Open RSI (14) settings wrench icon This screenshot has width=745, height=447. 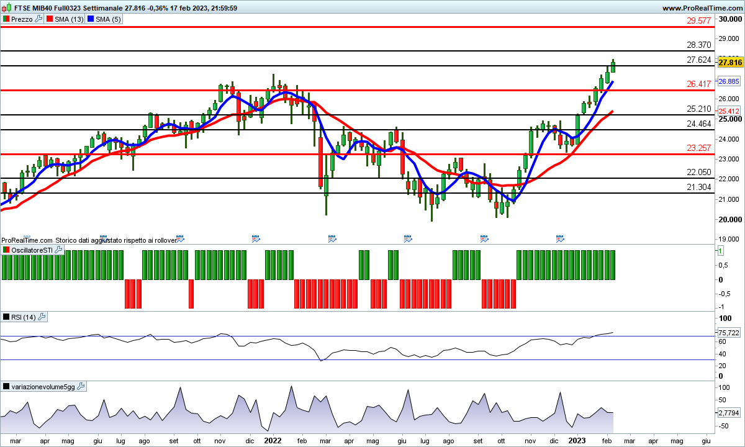(42, 317)
